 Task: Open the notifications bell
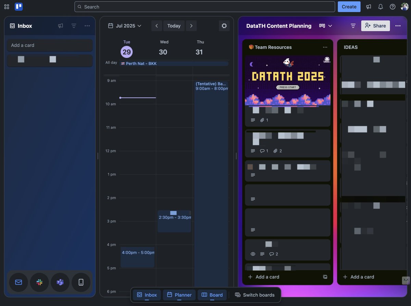(381, 7)
